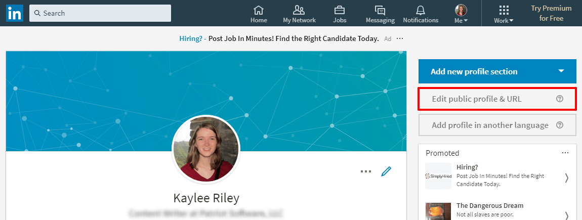This screenshot has width=582, height=220.
Task: Click help icon beside Edit public profile
Action: [559, 99]
